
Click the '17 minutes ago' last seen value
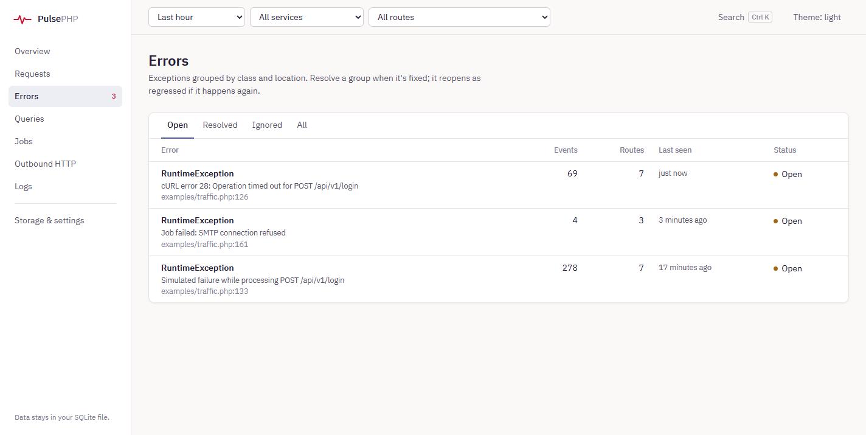pyautogui.click(x=685, y=268)
